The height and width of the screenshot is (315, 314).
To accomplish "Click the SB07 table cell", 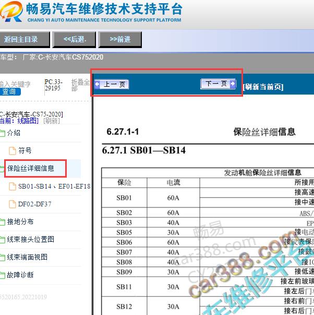I will click(124, 252).
